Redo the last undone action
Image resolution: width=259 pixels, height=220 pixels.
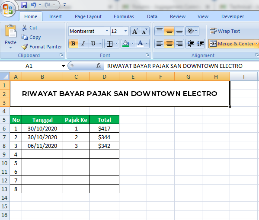coord(47,5)
